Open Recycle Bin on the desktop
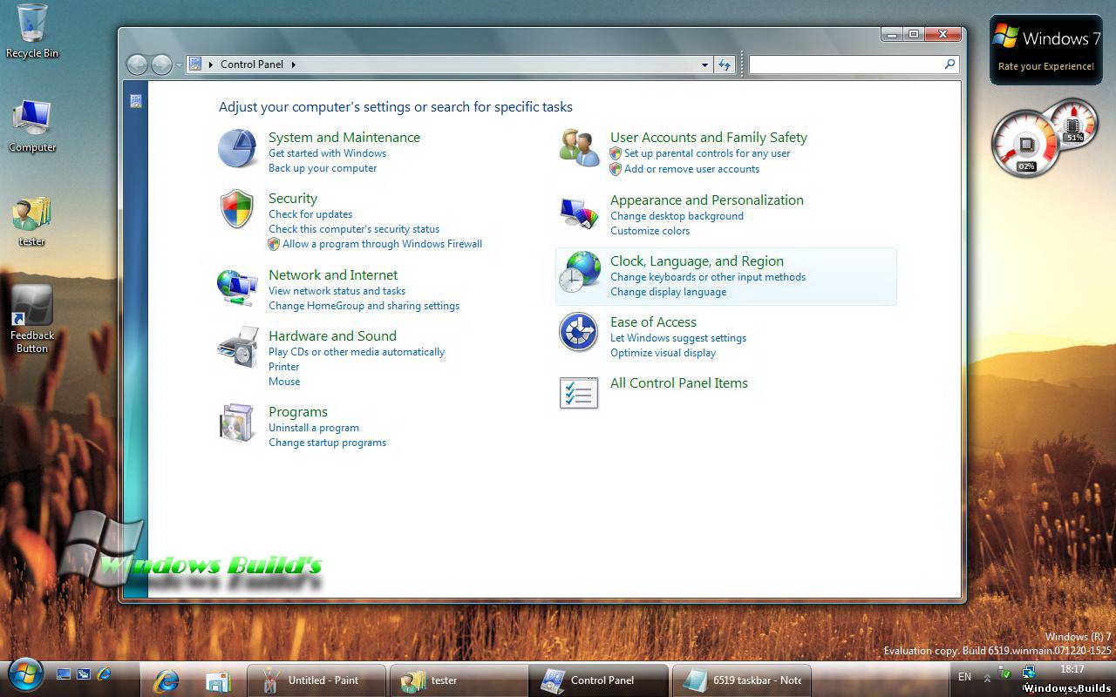This screenshot has width=1116, height=697. (x=32, y=31)
